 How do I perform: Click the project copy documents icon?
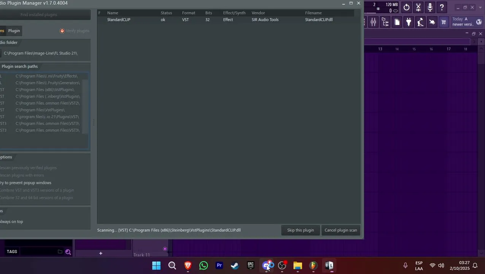click(397, 22)
